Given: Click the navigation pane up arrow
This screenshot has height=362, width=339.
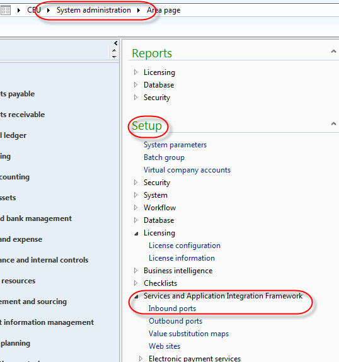Looking at the screenshot, I should tap(114, 50).
